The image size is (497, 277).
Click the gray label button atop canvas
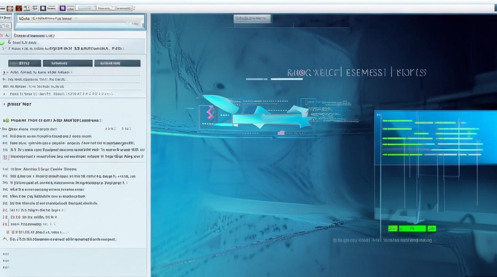point(253,18)
